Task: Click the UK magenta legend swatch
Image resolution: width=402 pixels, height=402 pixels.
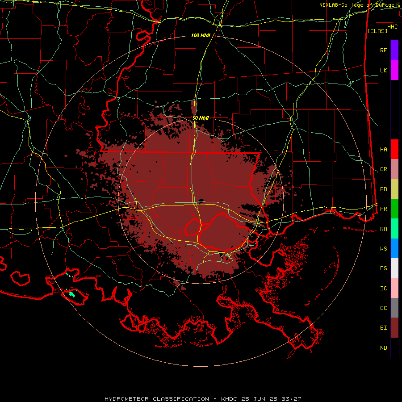Action: 394,70
